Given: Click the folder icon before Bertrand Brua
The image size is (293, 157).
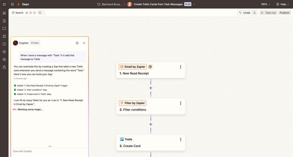Looking at the screenshot, I should 99,4.
